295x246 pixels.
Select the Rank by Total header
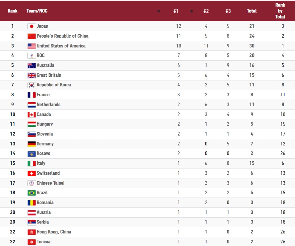[x=280, y=11]
